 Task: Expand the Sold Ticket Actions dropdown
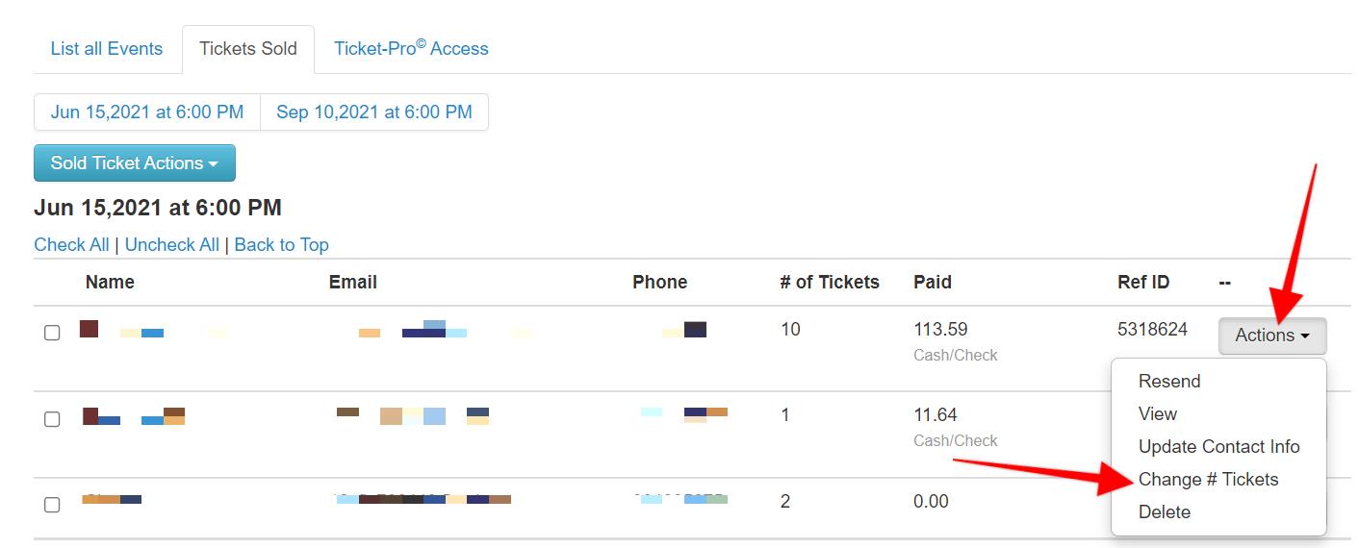click(134, 163)
